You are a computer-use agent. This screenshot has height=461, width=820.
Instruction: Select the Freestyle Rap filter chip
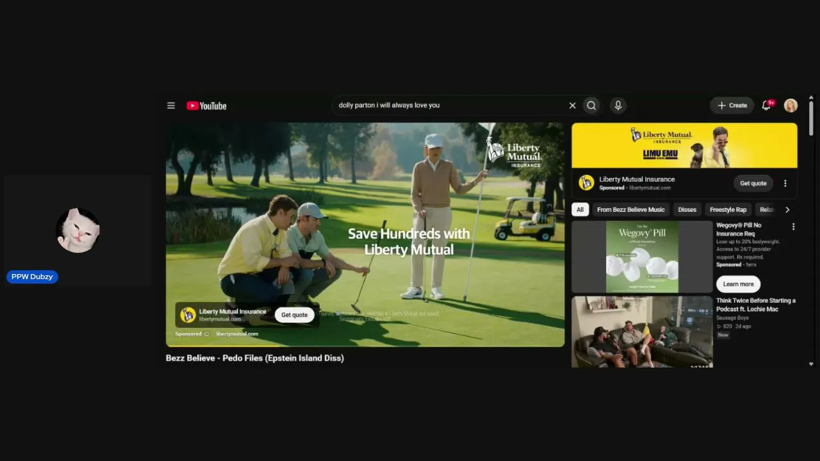click(728, 209)
